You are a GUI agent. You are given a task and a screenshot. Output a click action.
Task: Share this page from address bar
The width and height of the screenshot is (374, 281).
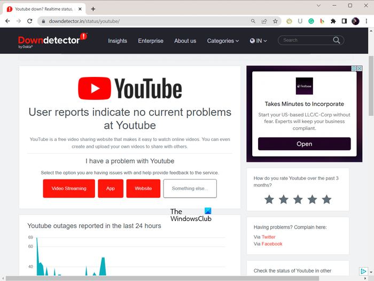pos(264,21)
